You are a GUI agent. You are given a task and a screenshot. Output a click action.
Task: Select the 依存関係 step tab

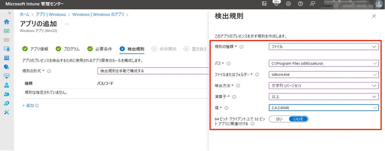tap(164, 49)
